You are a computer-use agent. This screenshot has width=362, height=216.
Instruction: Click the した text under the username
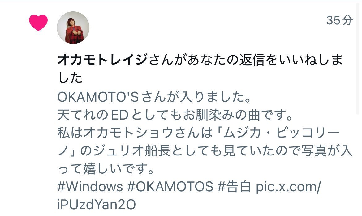coord(70,78)
